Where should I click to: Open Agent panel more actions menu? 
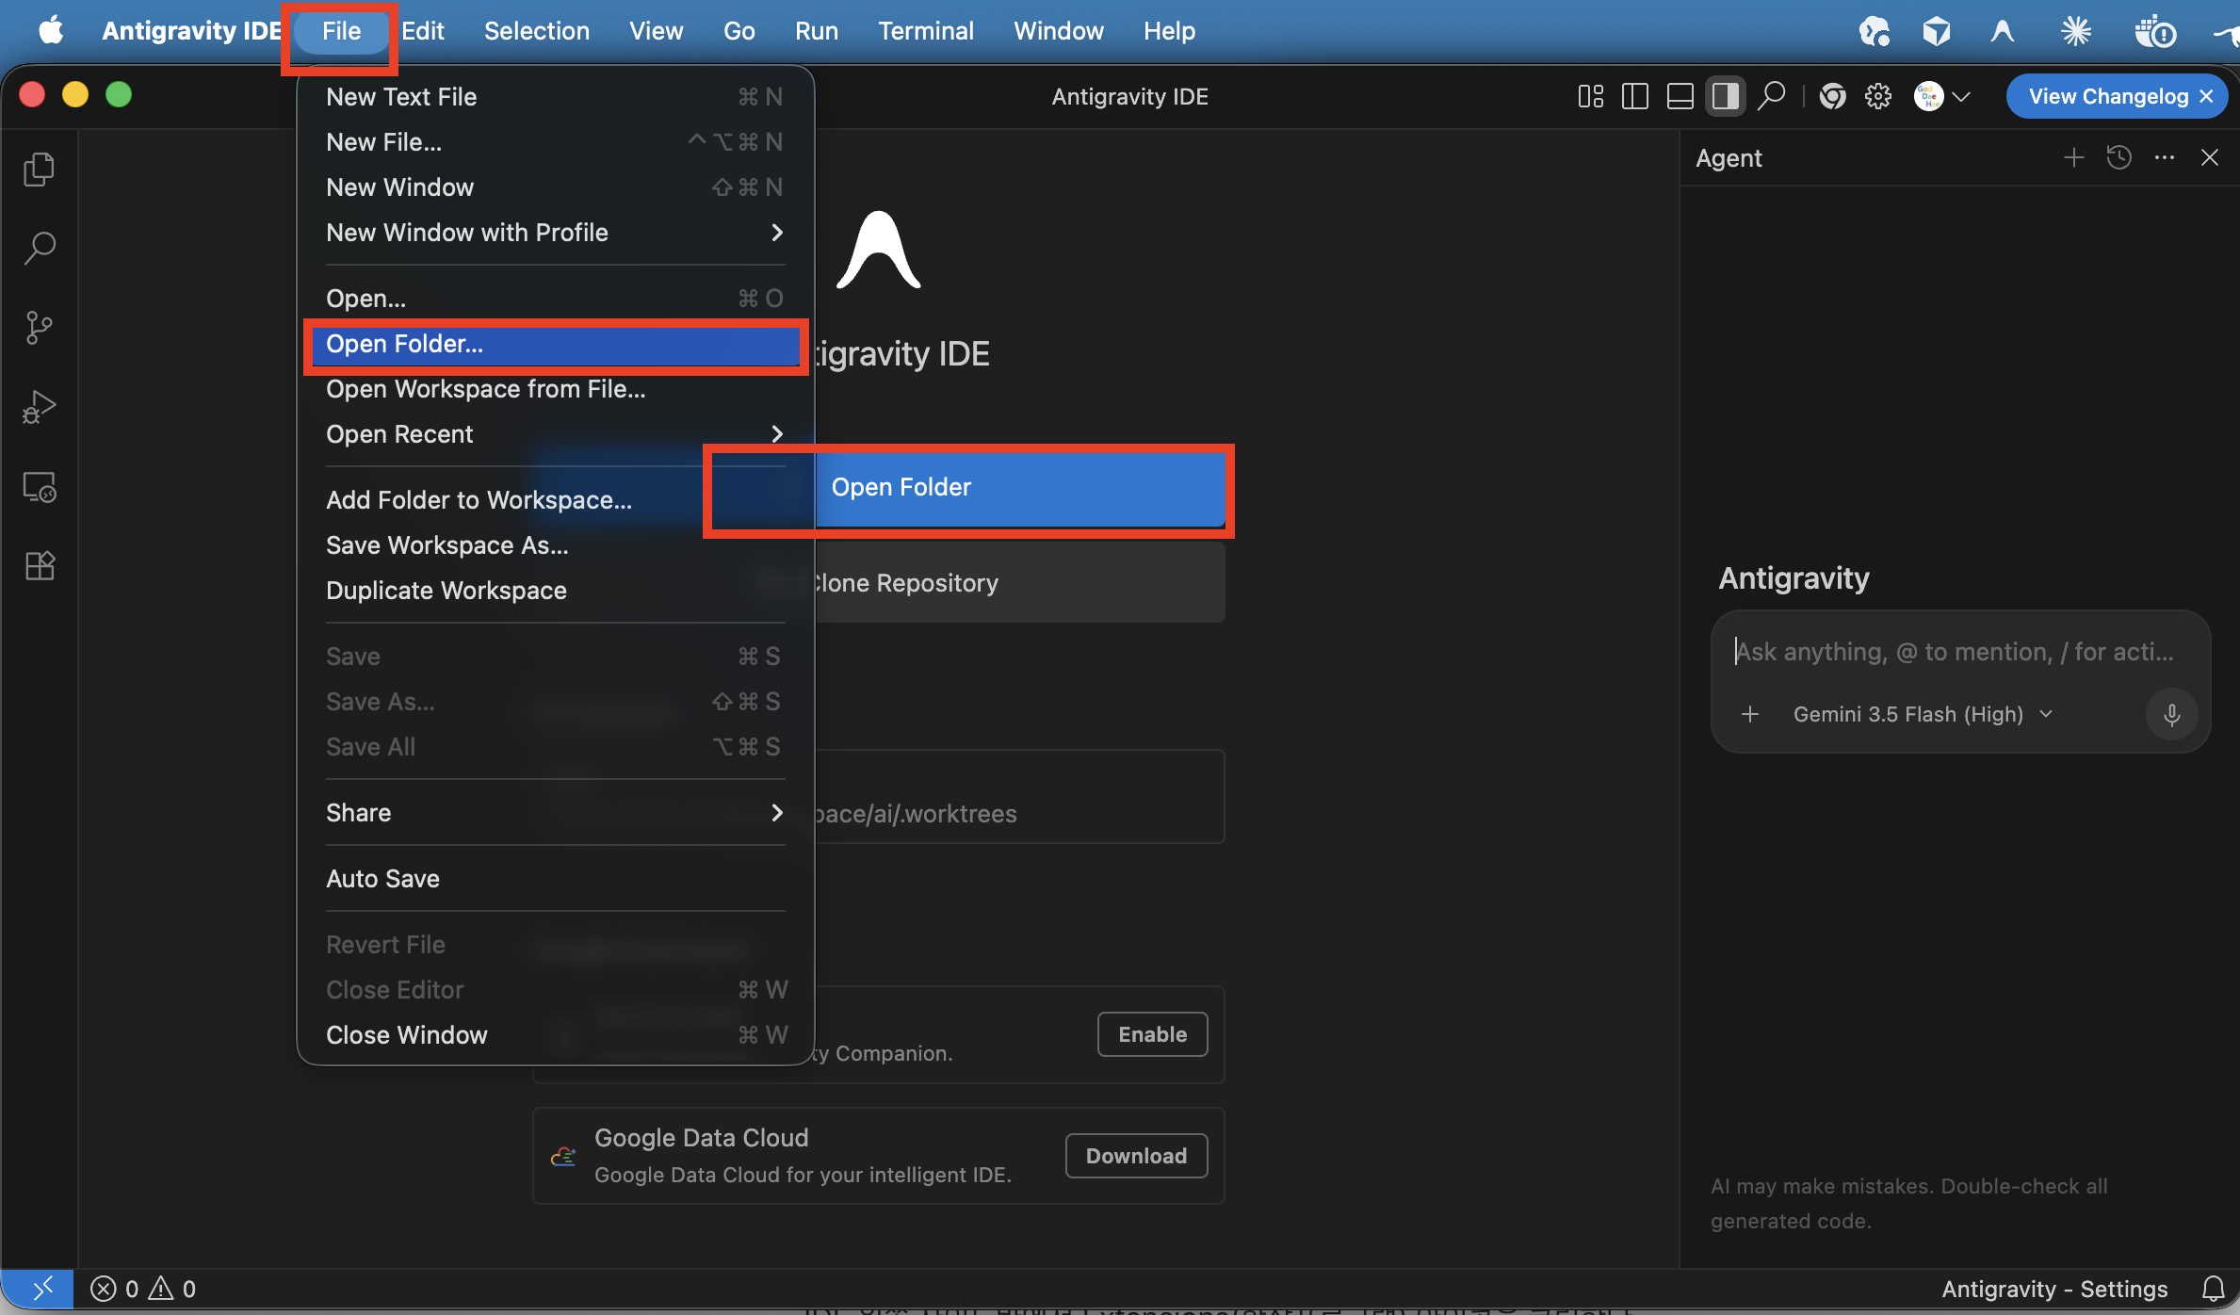point(2165,157)
